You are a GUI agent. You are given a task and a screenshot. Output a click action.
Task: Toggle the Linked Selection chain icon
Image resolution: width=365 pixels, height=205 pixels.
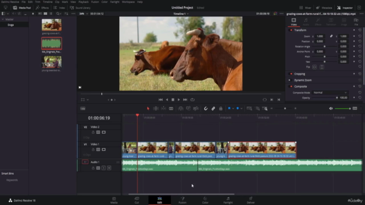pyautogui.click(x=213, y=109)
